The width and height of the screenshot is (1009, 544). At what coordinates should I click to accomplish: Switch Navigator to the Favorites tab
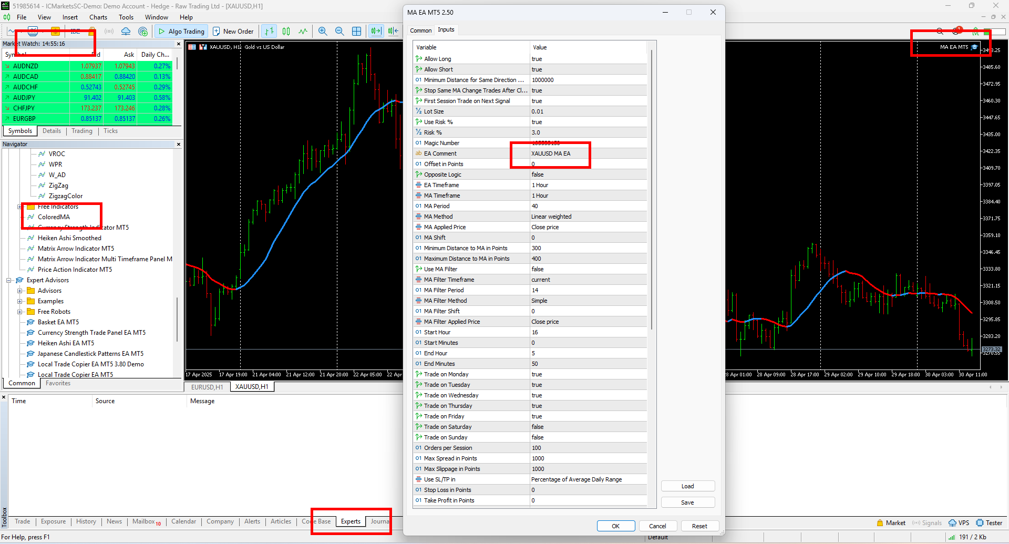pos(58,383)
